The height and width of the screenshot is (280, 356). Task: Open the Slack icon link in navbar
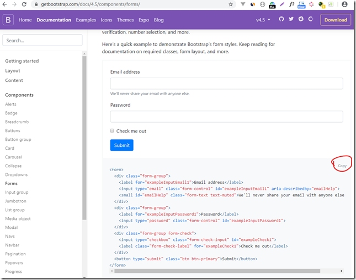pos(301,19)
